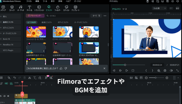Open the オーディオ audio tab
The height and width of the screenshot is (104, 182).
[21, 8]
